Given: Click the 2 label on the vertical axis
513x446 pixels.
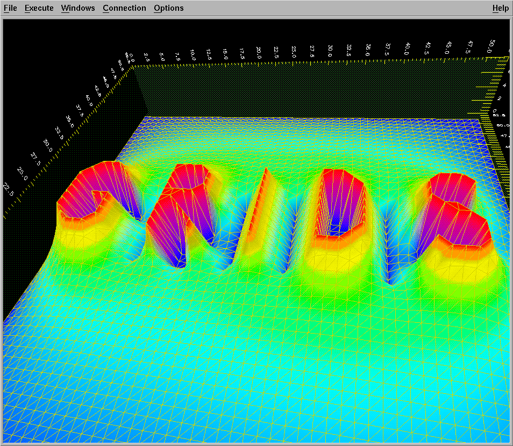Looking at the screenshot, I should (x=498, y=98).
